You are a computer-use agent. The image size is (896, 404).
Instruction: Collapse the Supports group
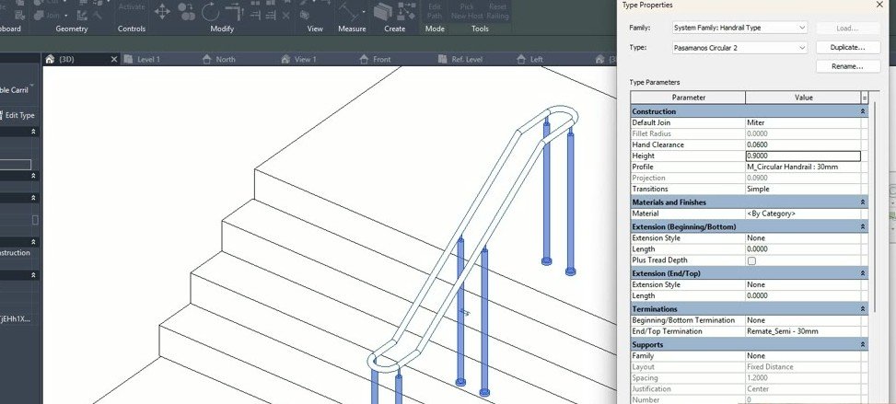[863, 344]
